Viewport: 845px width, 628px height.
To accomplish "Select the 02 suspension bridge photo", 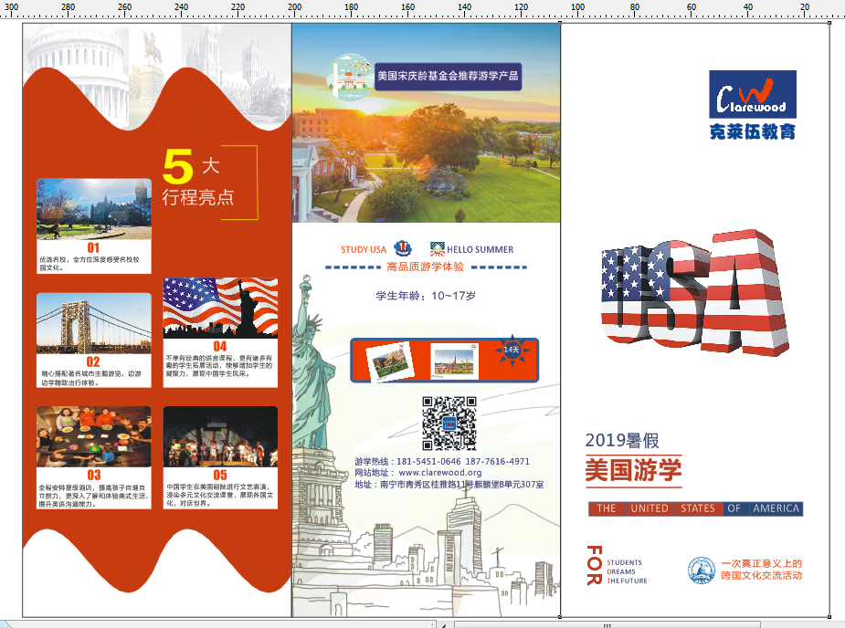I will tap(94, 323).
